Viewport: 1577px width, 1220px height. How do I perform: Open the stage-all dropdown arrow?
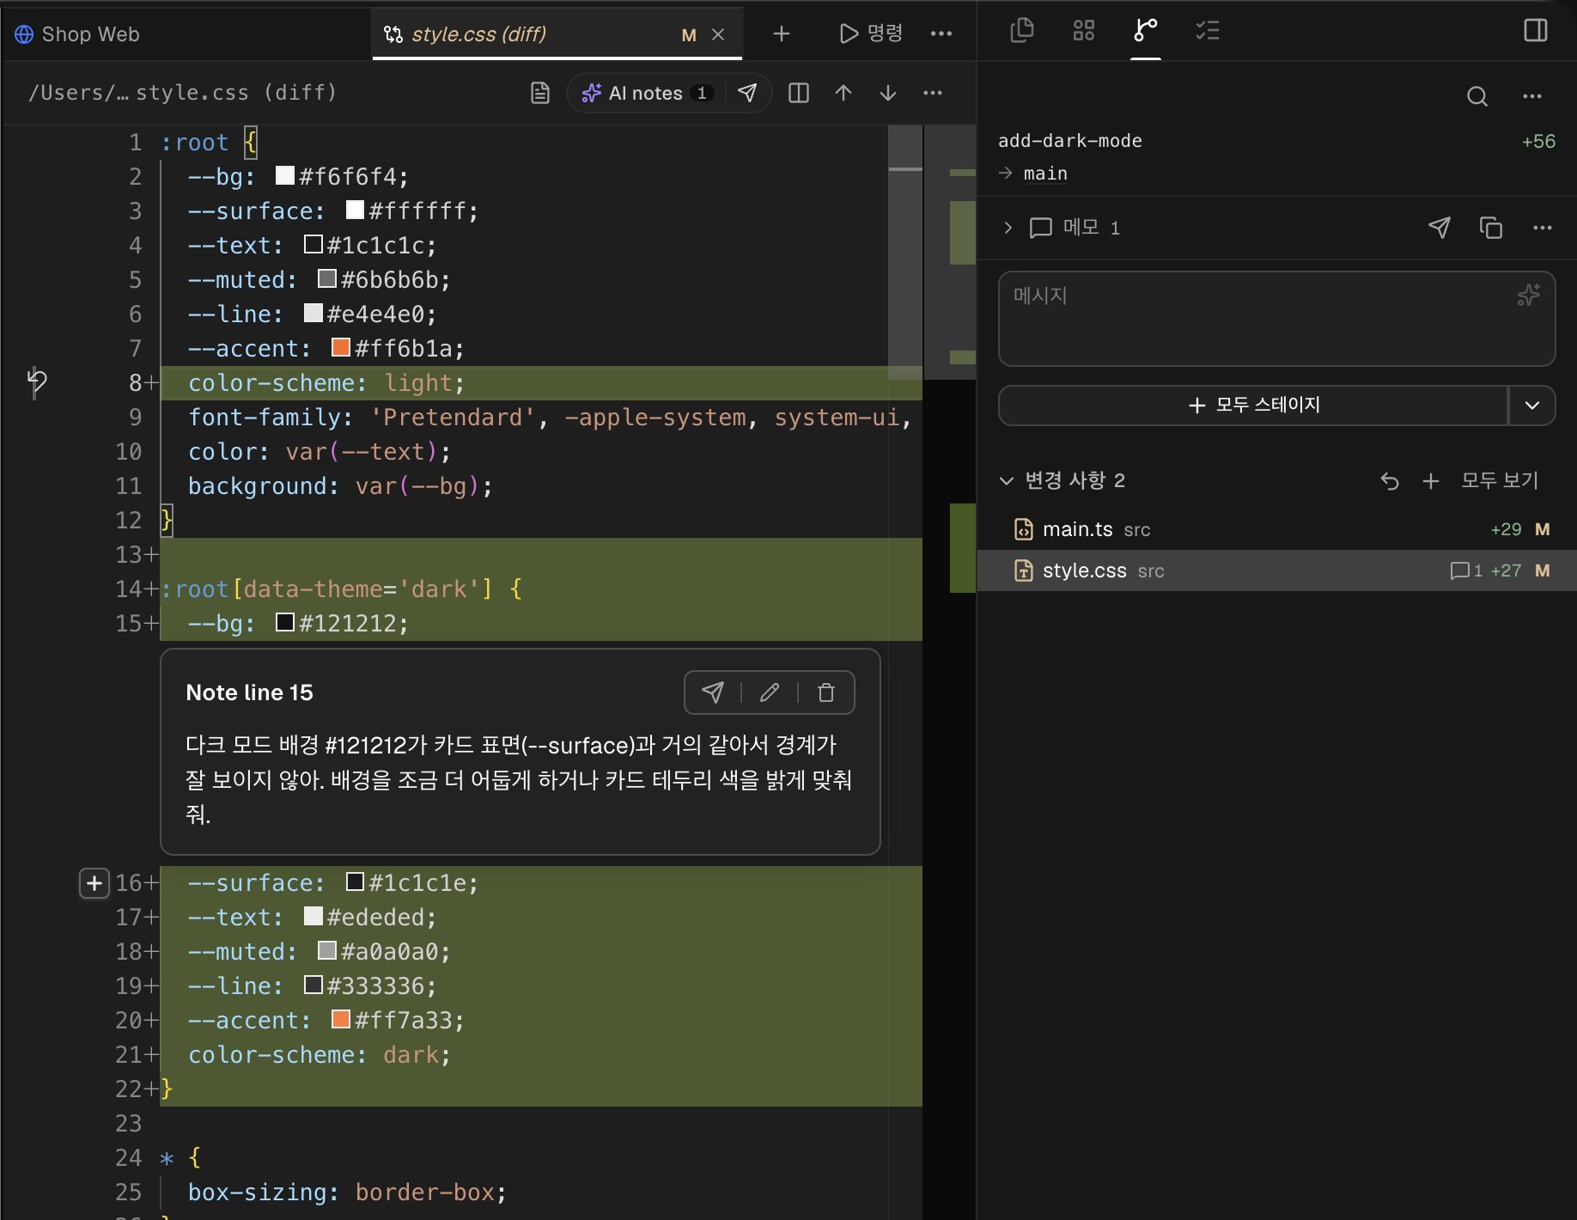[x=1532, y=406]
